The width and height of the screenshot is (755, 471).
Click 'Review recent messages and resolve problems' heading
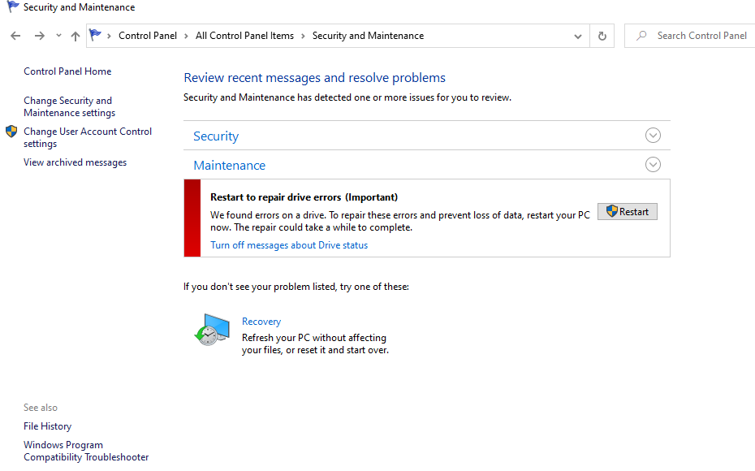[314, 77]
